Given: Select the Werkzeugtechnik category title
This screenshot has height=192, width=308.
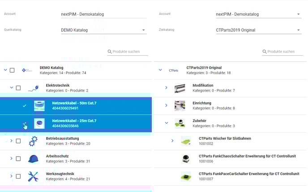Looking at the screenshot, I should (60, 174).
